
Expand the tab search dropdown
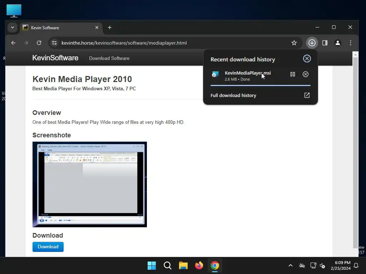click(13, 27)
